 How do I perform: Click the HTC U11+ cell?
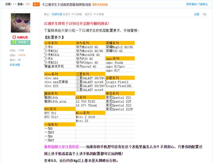coord(60,117)
